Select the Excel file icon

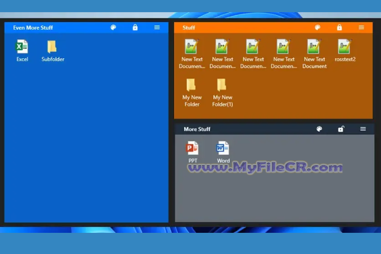click(x=22, y=47)
